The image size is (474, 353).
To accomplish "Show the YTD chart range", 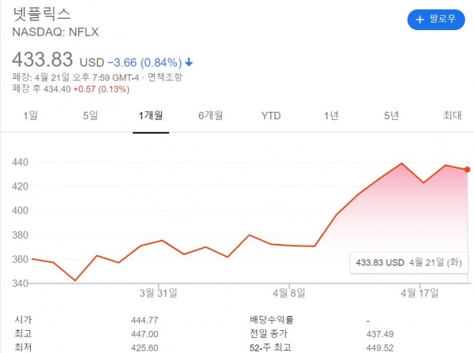I will coord(271,116).
